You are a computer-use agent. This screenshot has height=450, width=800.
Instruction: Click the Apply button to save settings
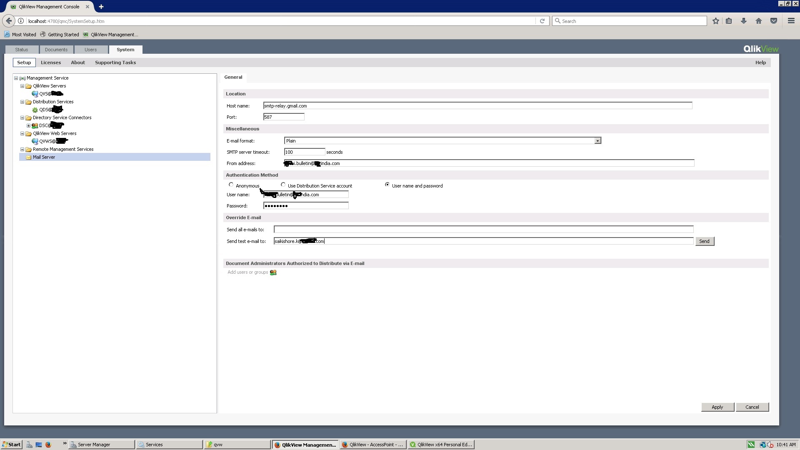(x=717, y=407)
